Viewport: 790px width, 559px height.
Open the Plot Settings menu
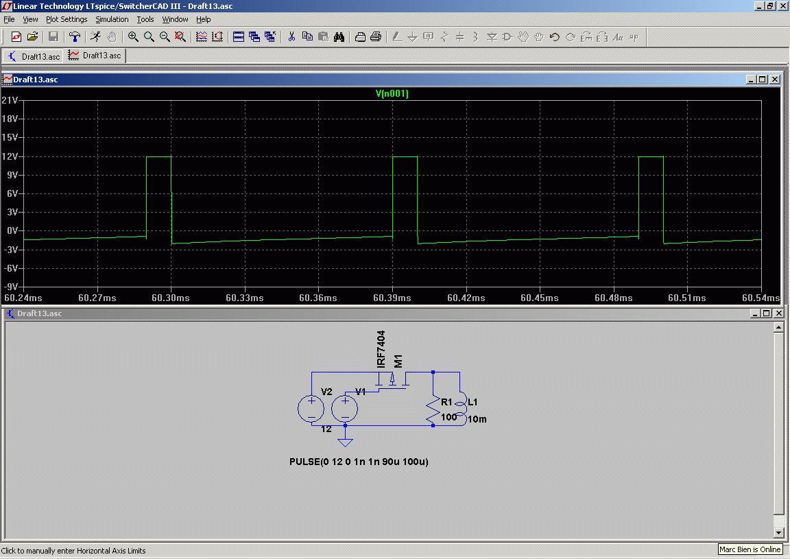click(67, 19)
